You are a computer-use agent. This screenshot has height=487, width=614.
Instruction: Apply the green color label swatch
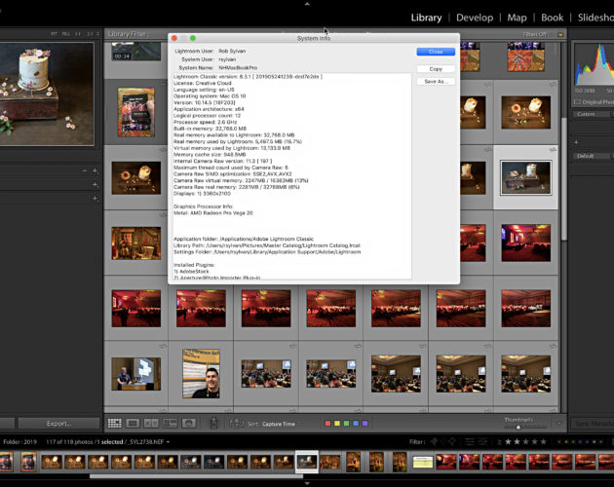pyautogui.click(x=347, y=423)
